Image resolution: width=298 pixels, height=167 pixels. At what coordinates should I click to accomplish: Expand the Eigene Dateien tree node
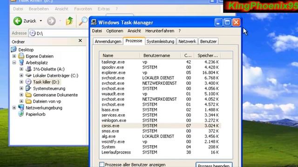(x=14, y=56)
